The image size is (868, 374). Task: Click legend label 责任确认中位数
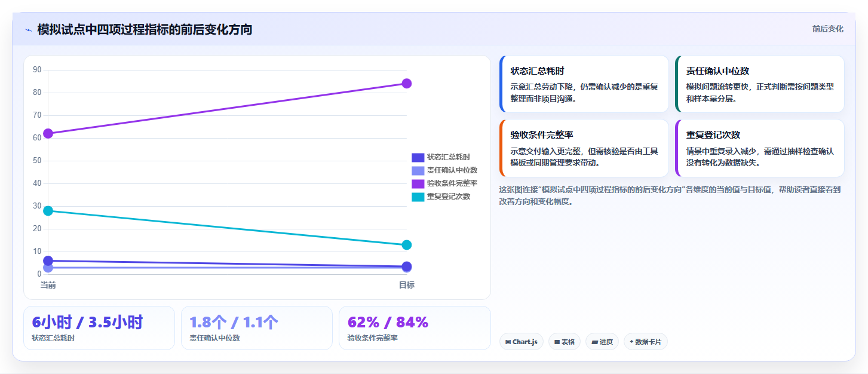(x=452, y=170)
